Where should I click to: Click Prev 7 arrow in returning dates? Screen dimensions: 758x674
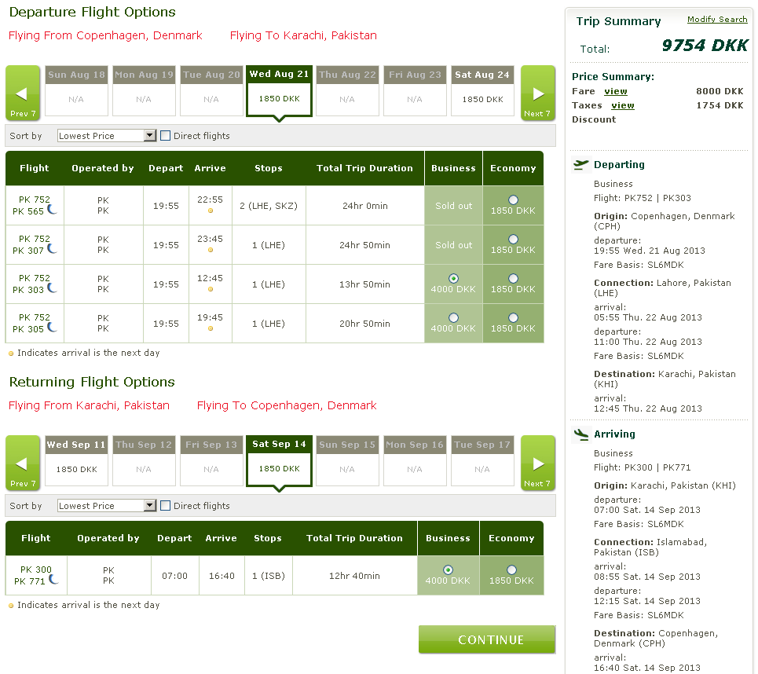(x=23, y=464)
